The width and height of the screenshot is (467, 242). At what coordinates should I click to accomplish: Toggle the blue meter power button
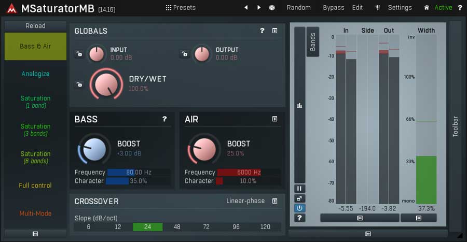299,208
